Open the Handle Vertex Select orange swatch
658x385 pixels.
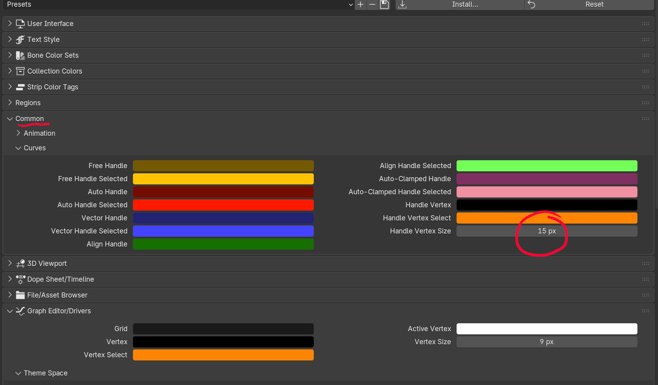[547, 218]
